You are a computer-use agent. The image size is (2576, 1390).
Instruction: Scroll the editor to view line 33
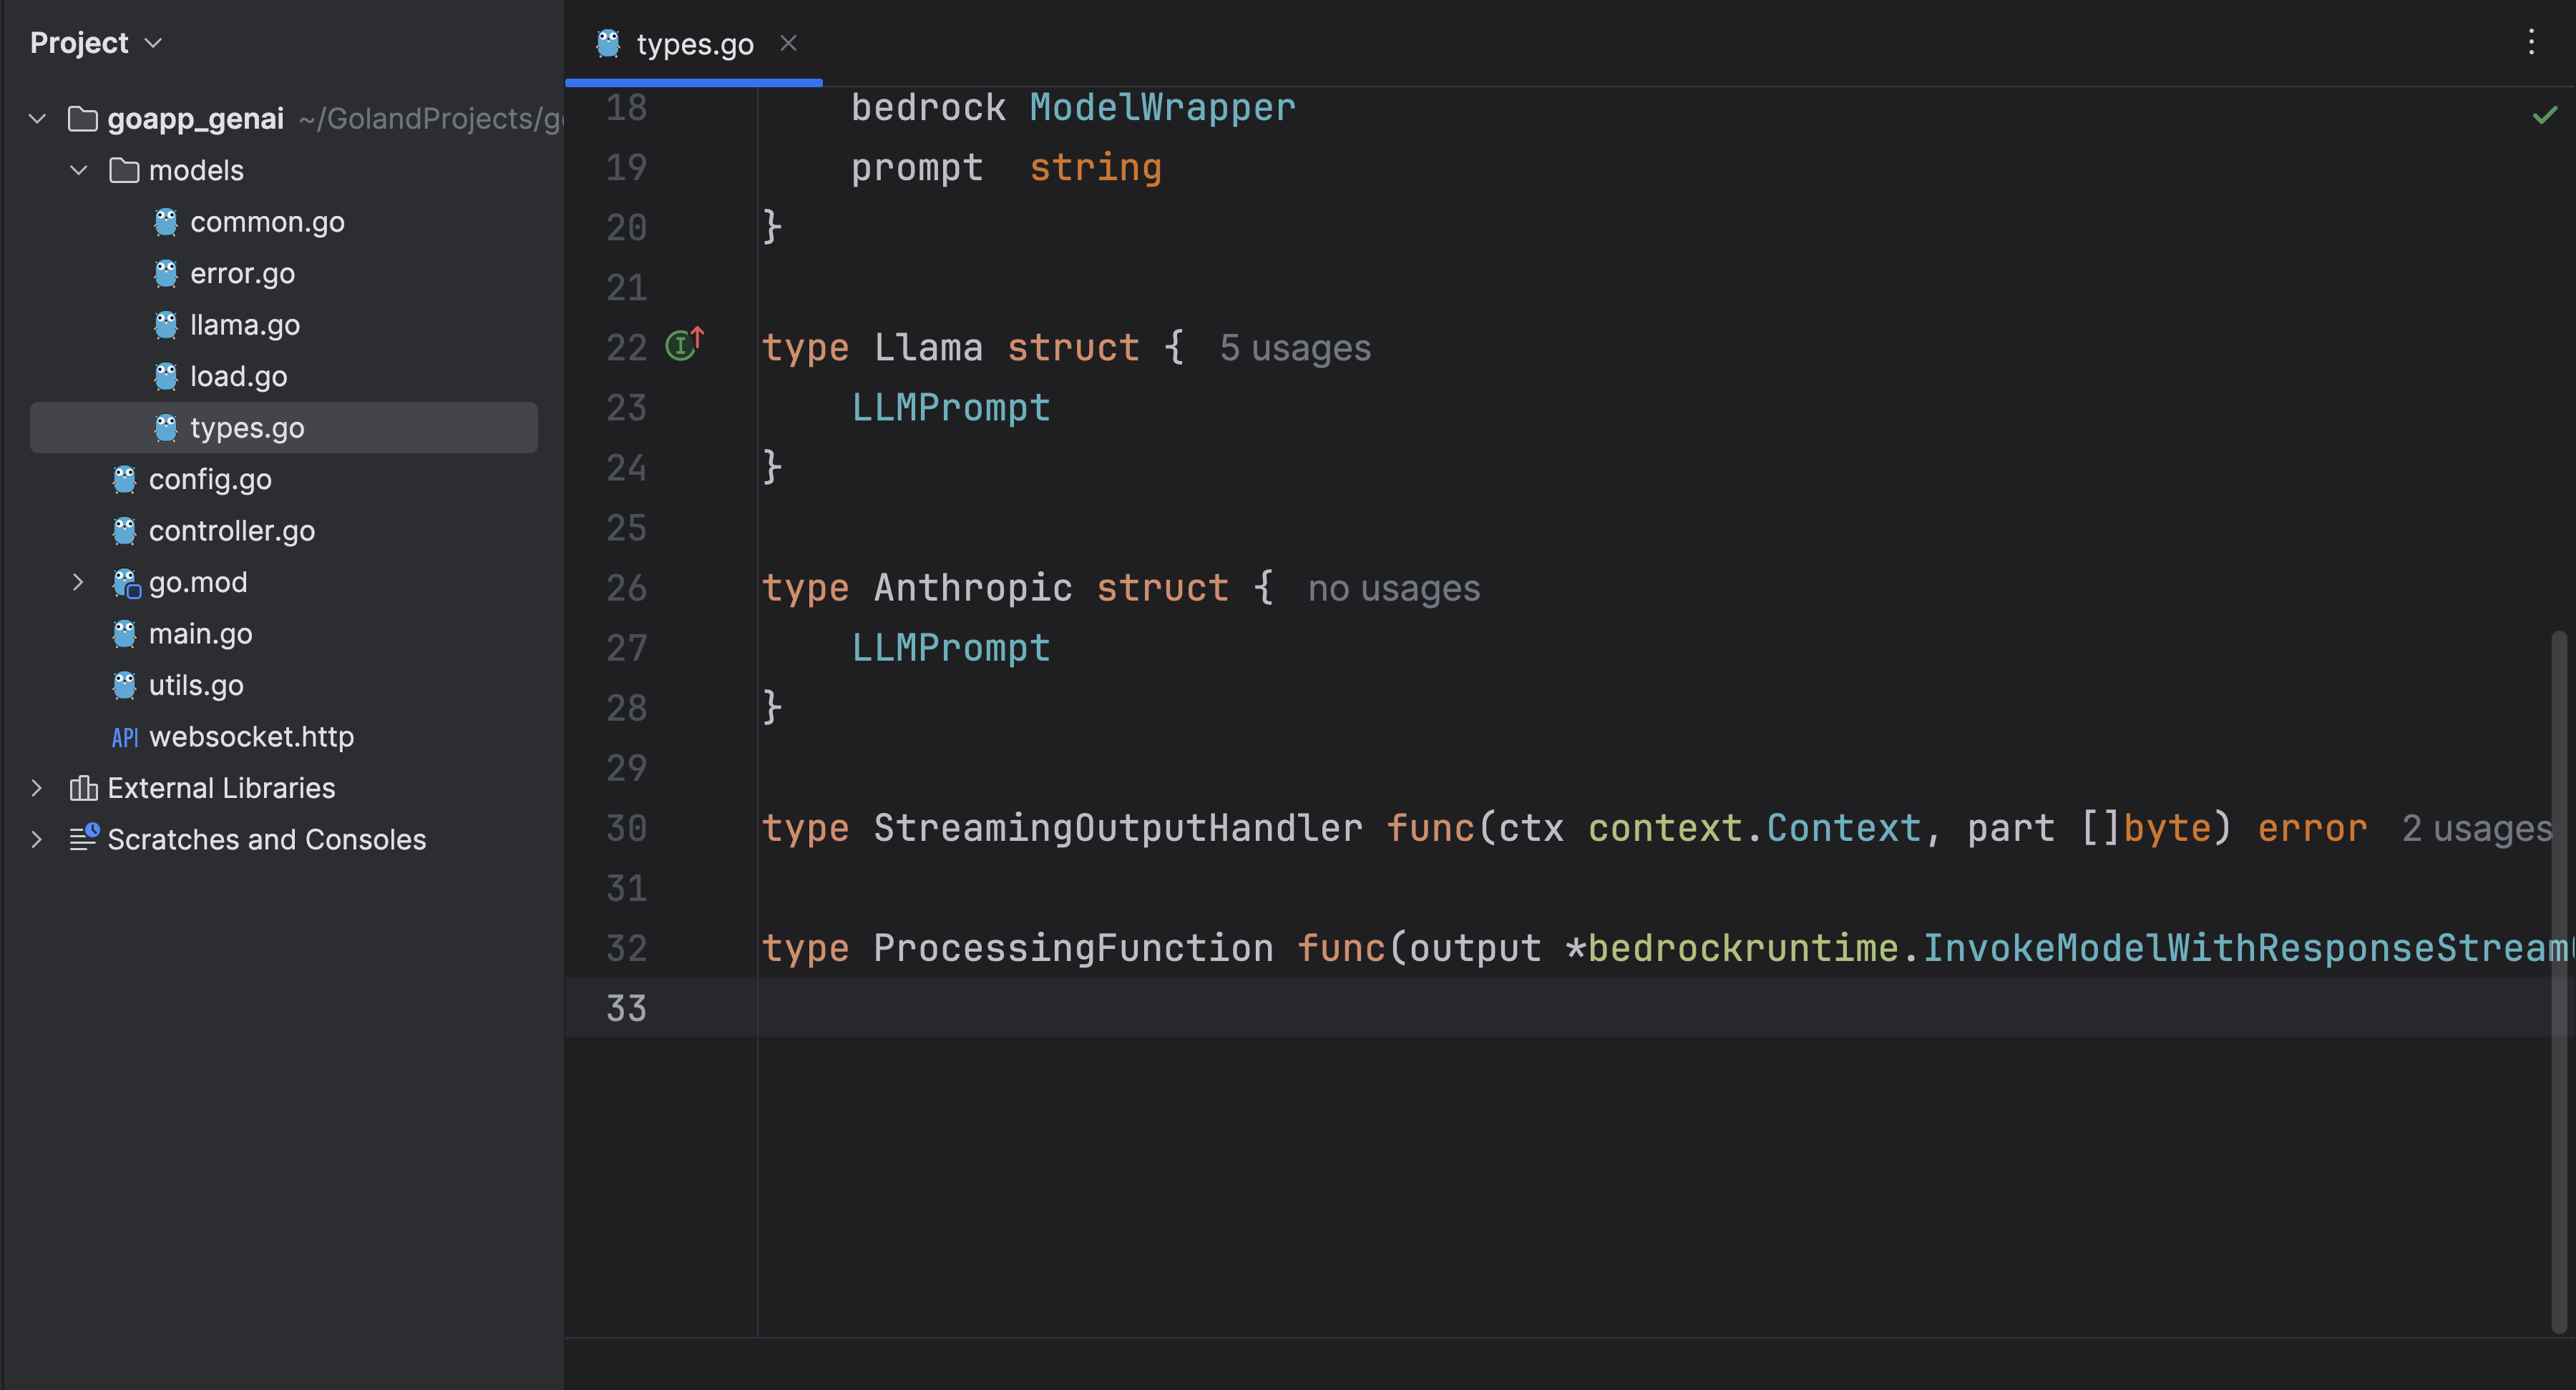tap(627, 1007)
